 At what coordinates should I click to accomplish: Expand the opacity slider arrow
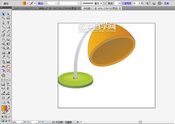coord(139,3)
